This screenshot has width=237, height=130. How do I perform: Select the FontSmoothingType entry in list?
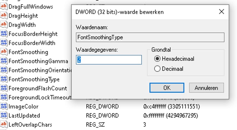point(34,79)
